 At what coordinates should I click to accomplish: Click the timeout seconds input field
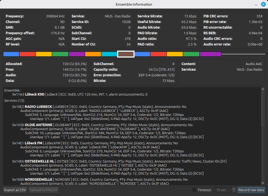[x=223, y=190]
